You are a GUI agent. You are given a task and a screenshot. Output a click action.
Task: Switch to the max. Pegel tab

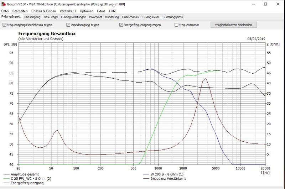click(51, 17)
